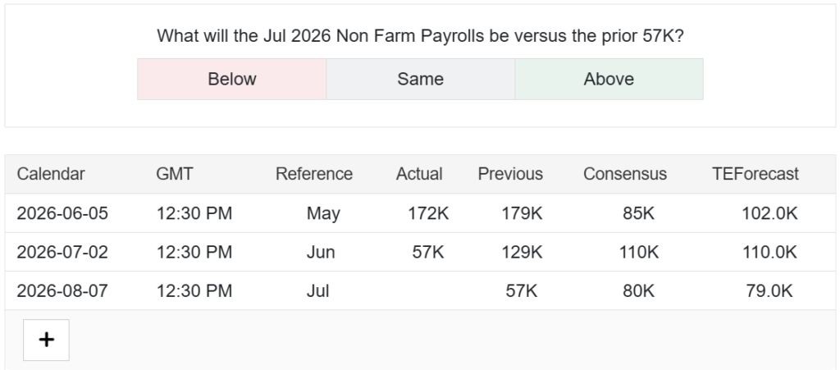This screenshot has width=840, height=370.
Task: Click the Calendar column header
Action: pyautogui.click(x=51, y=174)
